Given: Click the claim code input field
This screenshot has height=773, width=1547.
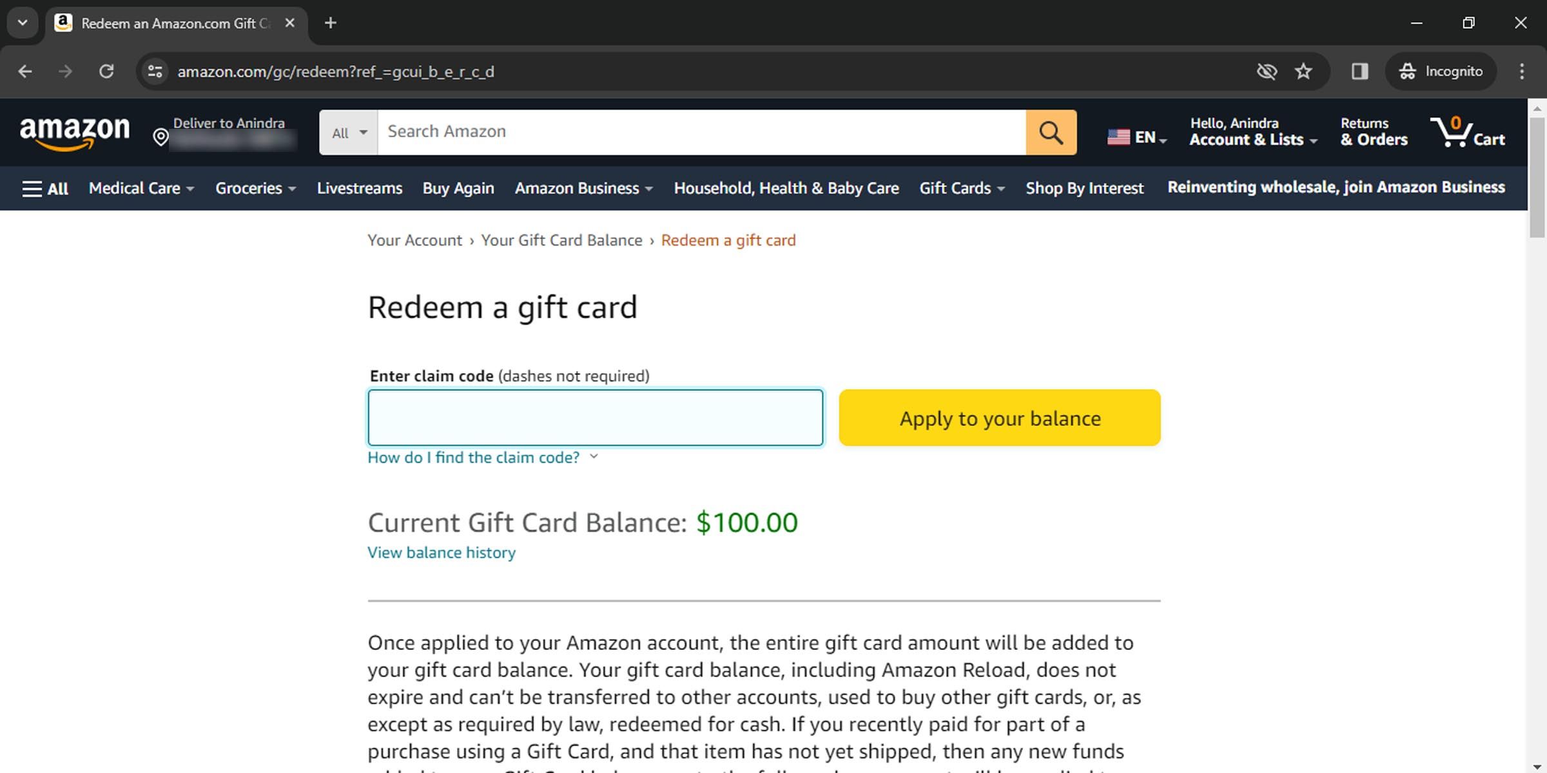Looking at the screenshot, I should [x=595, y=417].
